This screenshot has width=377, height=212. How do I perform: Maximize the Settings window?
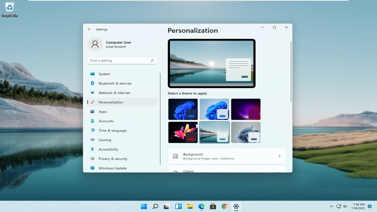pyautogui.click(x=274, y=27)
